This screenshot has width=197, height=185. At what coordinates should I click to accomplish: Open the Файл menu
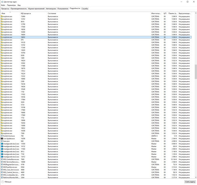click(3, 5)
